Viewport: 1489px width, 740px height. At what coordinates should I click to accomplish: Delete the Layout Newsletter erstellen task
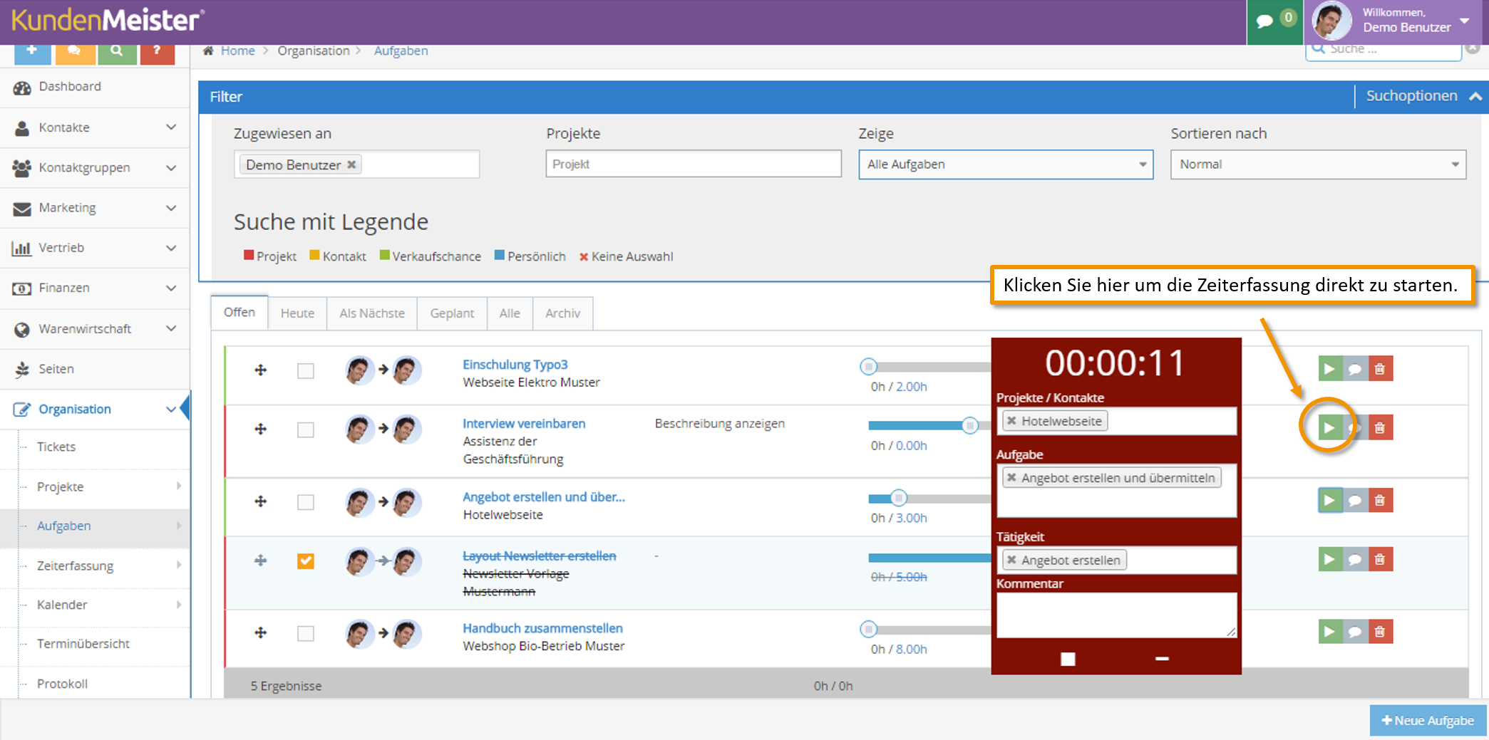[1380, 559]
